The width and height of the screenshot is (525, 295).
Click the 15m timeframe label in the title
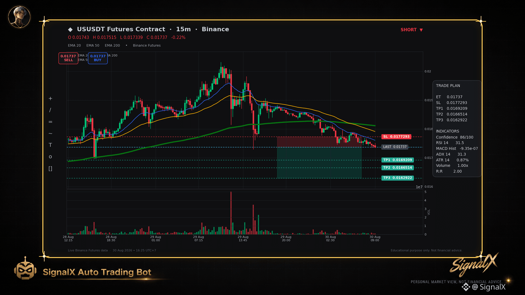click(183, 29)
